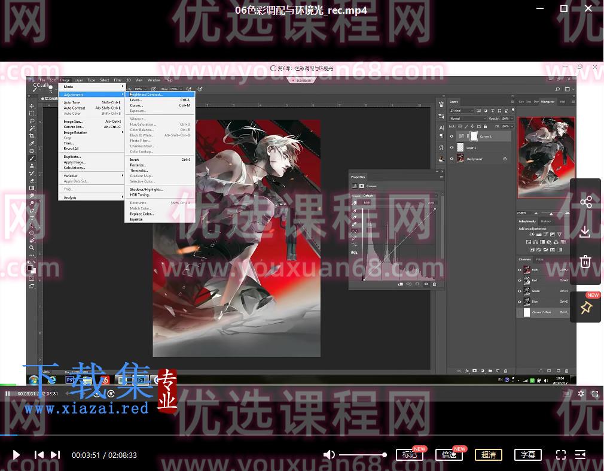This screenshot has height=471, width=604.
Task: Delete the adjustment via Properties trash icon
Action: [x=435, y=284]
